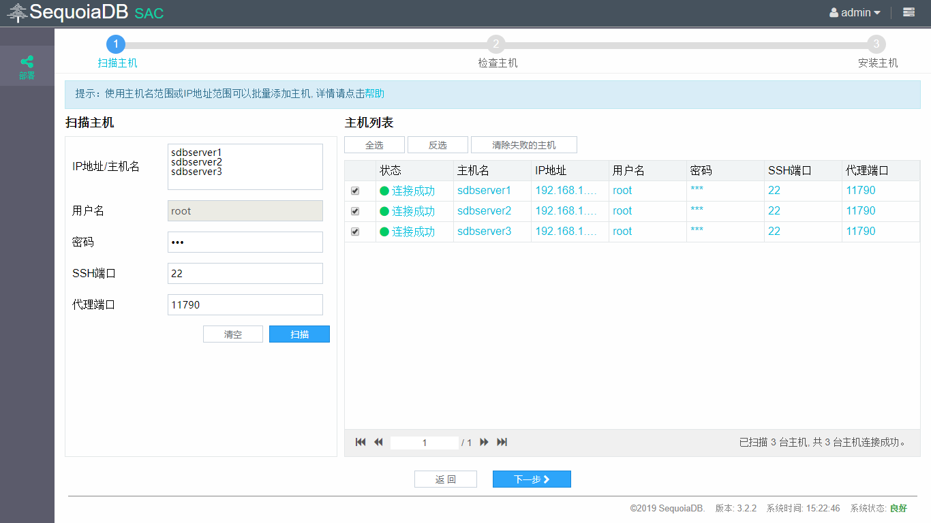
Task: Click 清空 clear button
Action: tap(233, 334)
